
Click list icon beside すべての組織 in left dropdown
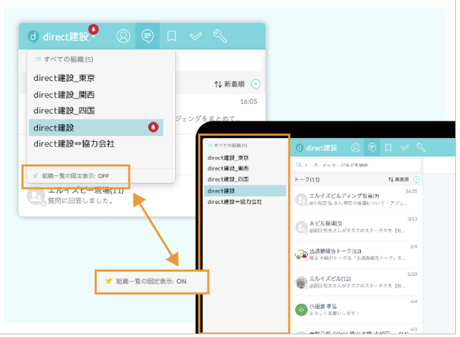click(38, 60)
